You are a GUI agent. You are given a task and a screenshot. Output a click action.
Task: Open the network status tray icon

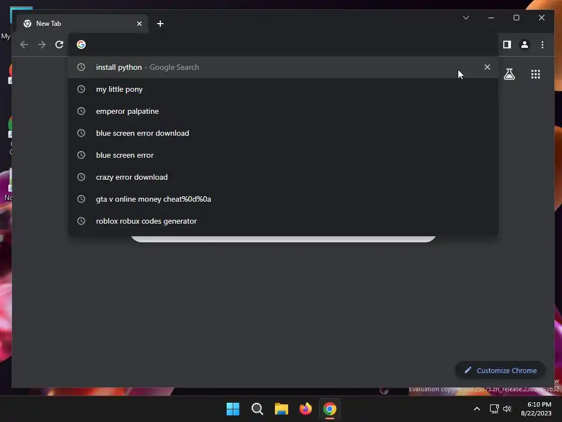tap(494, 409)
